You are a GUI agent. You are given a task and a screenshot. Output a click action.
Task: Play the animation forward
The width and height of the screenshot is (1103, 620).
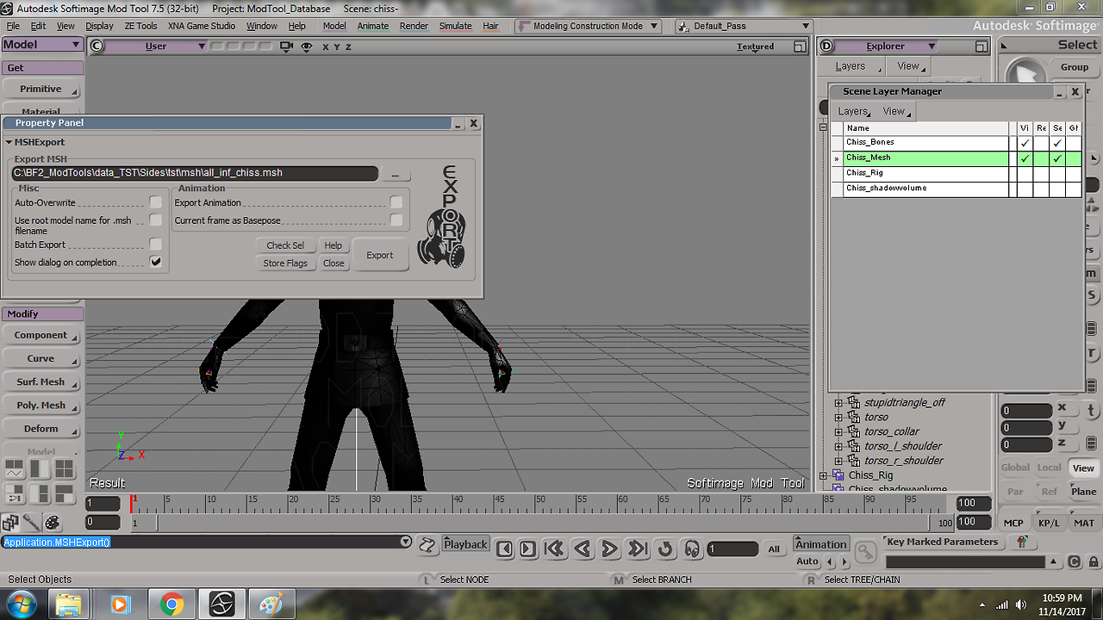(x=609, y=549)
